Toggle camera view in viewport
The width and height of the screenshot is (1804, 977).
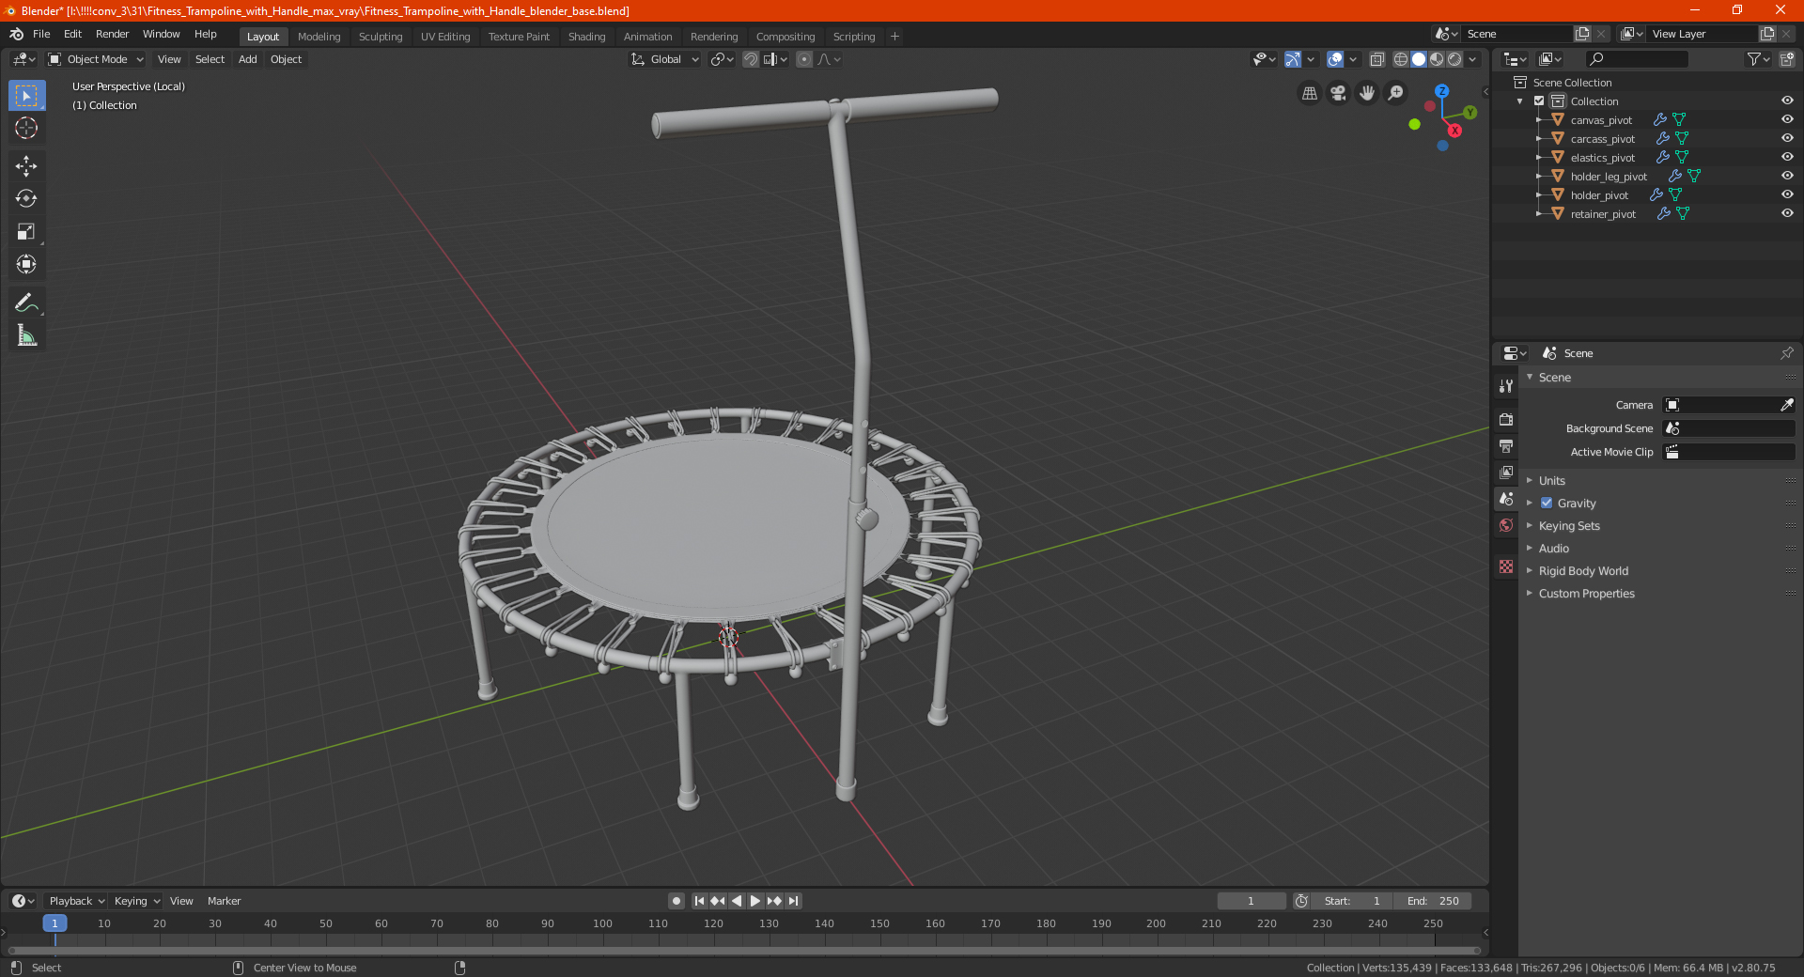click(1338, 93)
